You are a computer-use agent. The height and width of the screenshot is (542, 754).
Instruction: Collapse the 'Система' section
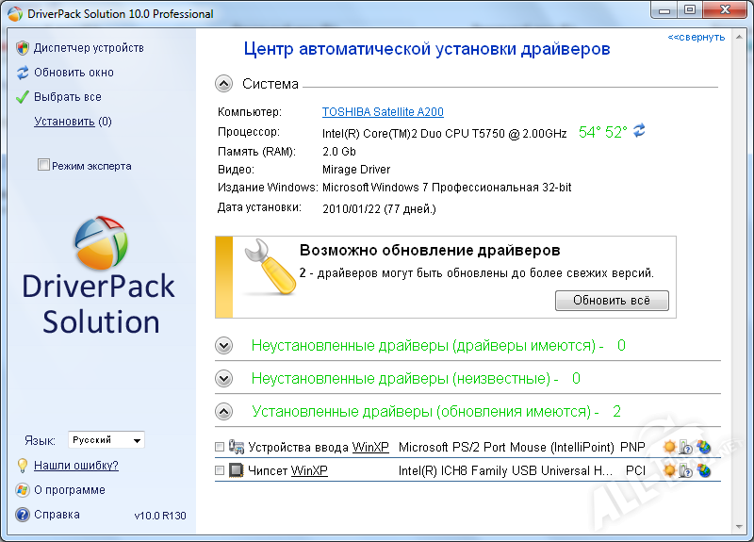click(223, 84)
